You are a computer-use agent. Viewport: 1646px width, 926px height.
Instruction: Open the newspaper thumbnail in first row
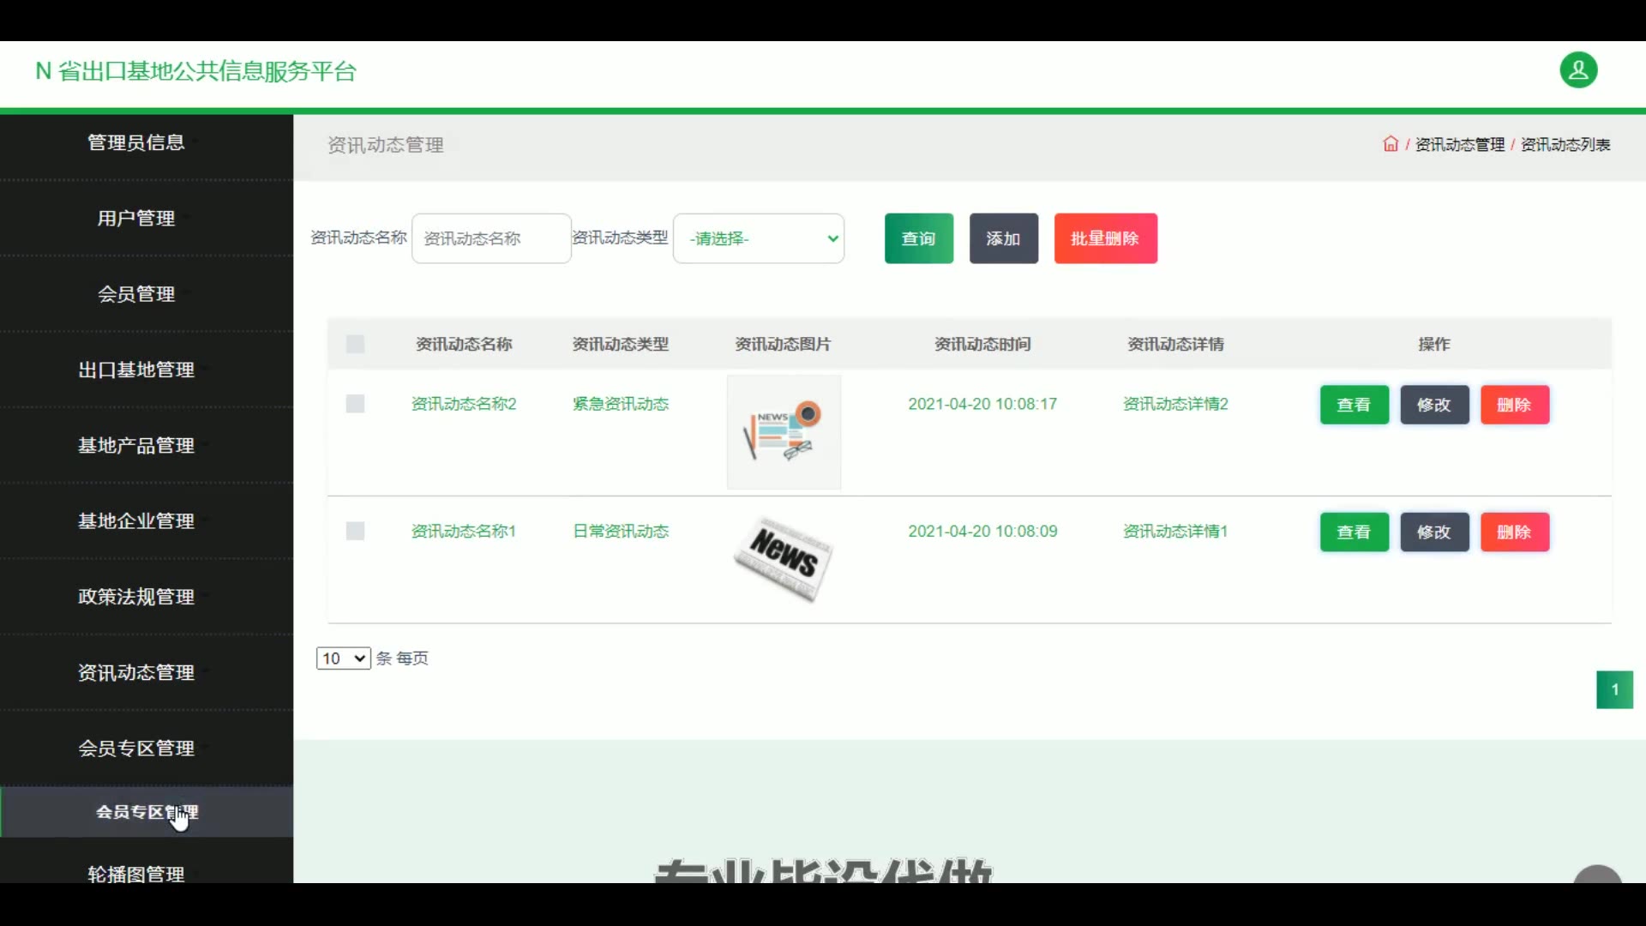[x=784, y=432]
